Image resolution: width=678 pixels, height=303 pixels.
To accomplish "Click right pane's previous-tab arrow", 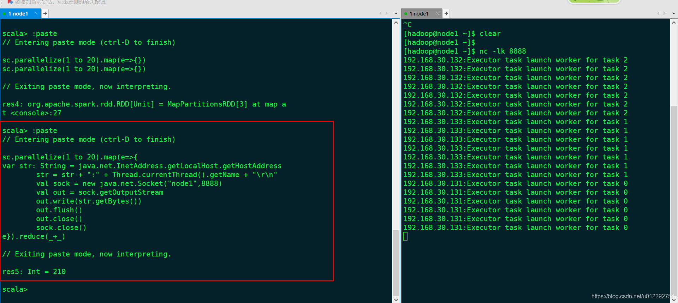I will click(x=658, y=13).
